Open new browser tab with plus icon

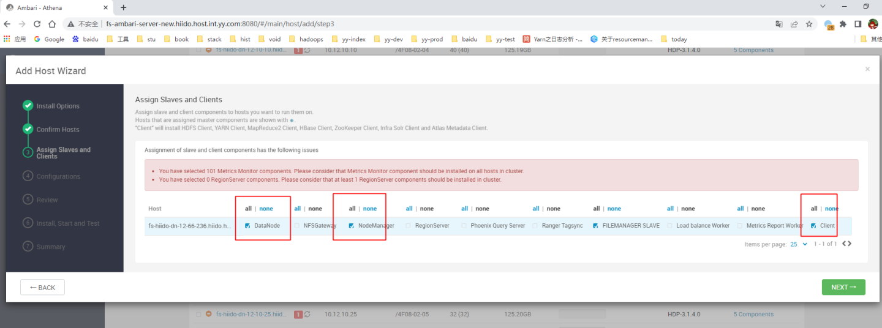(123, 7)
